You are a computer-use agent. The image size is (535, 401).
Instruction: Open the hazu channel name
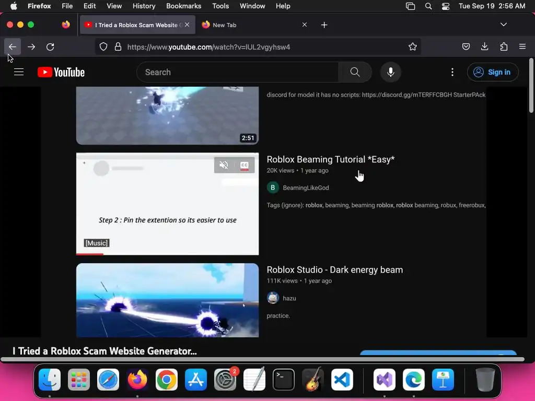pyautogui.click(x=289, y=298)
